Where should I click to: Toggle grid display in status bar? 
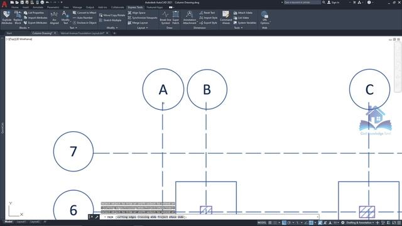(270, 223)
